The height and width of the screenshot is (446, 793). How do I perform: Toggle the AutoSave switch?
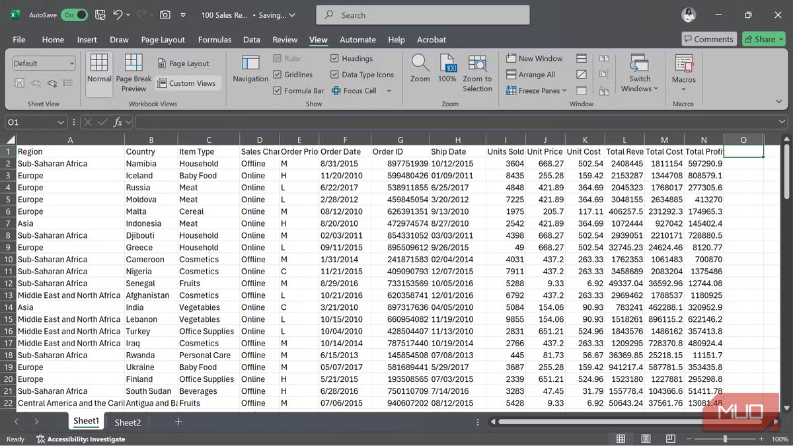[x=74, y=15]
